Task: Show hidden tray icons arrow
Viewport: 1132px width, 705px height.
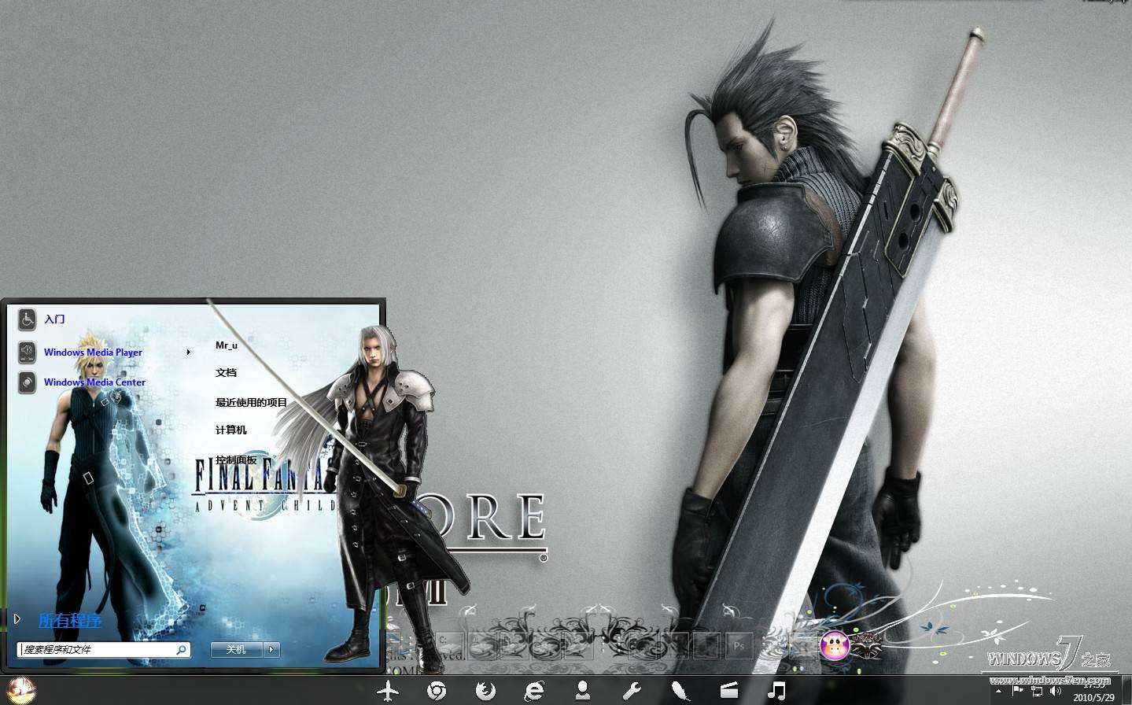Action: 998,692
